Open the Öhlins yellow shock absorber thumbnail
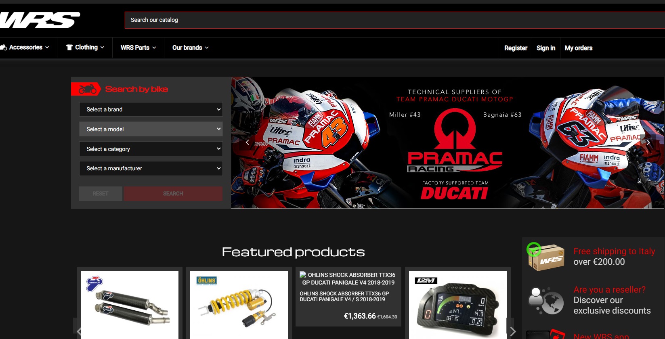665x339 pixels. click(x=239, y=305)
